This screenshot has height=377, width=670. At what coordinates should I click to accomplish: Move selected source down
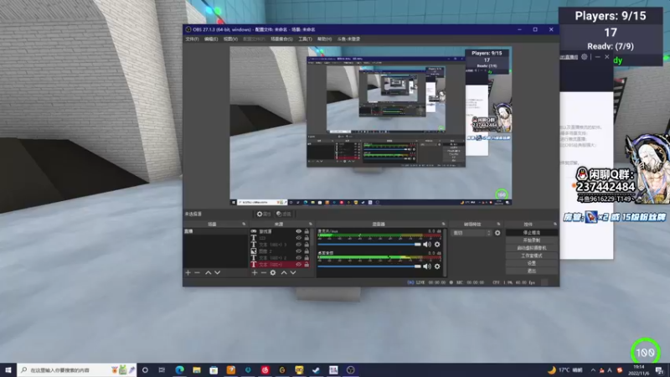[293, 273]
